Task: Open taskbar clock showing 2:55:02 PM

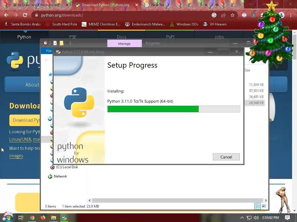Action: pos(270,218)
